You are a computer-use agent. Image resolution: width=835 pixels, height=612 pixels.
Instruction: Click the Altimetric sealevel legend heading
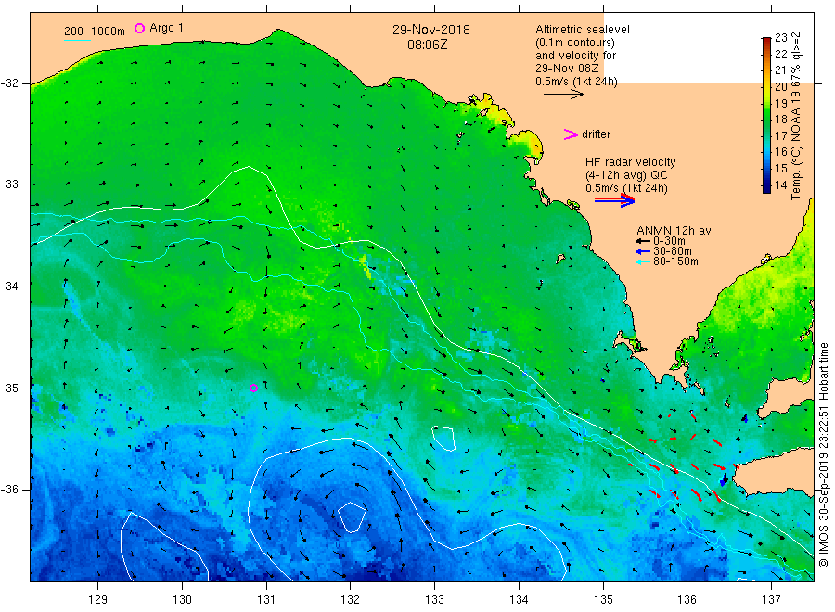tap(583, 30)
